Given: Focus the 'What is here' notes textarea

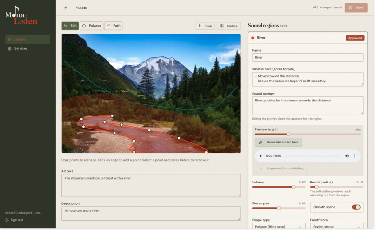Looking at the screenshot, I should (x=308, y=79).
